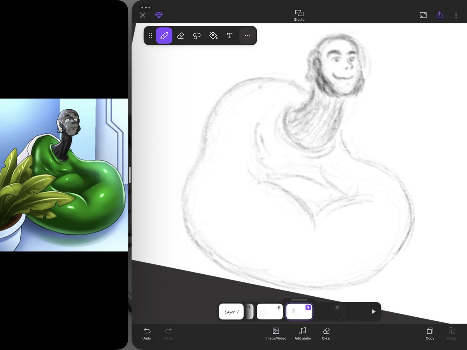Select frame 8 thumbnail
This screenshot has height=350, width=467.
270,311
